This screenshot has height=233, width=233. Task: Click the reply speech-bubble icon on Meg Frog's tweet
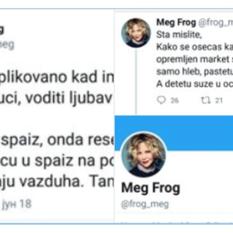click(x=162, y=100)
